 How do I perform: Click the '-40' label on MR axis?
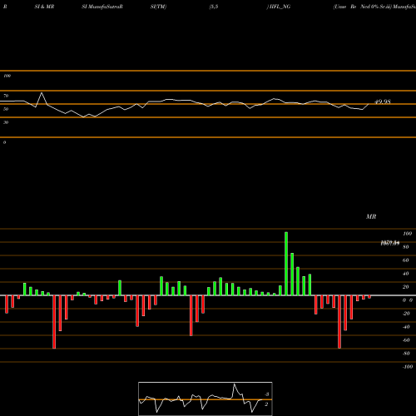pyautogui.click(x=406, y=327)
